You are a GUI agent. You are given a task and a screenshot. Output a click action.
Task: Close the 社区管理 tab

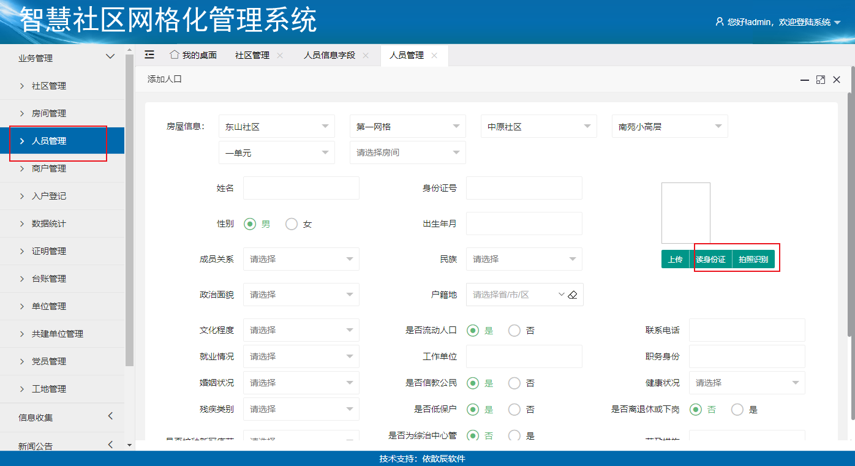280,55
